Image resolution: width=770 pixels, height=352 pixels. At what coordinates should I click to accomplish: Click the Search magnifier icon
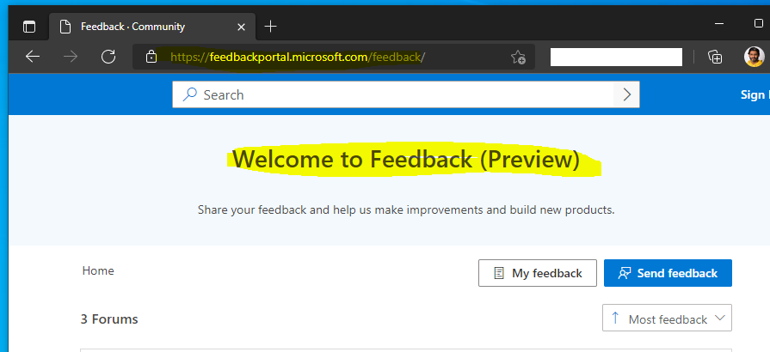189,94
